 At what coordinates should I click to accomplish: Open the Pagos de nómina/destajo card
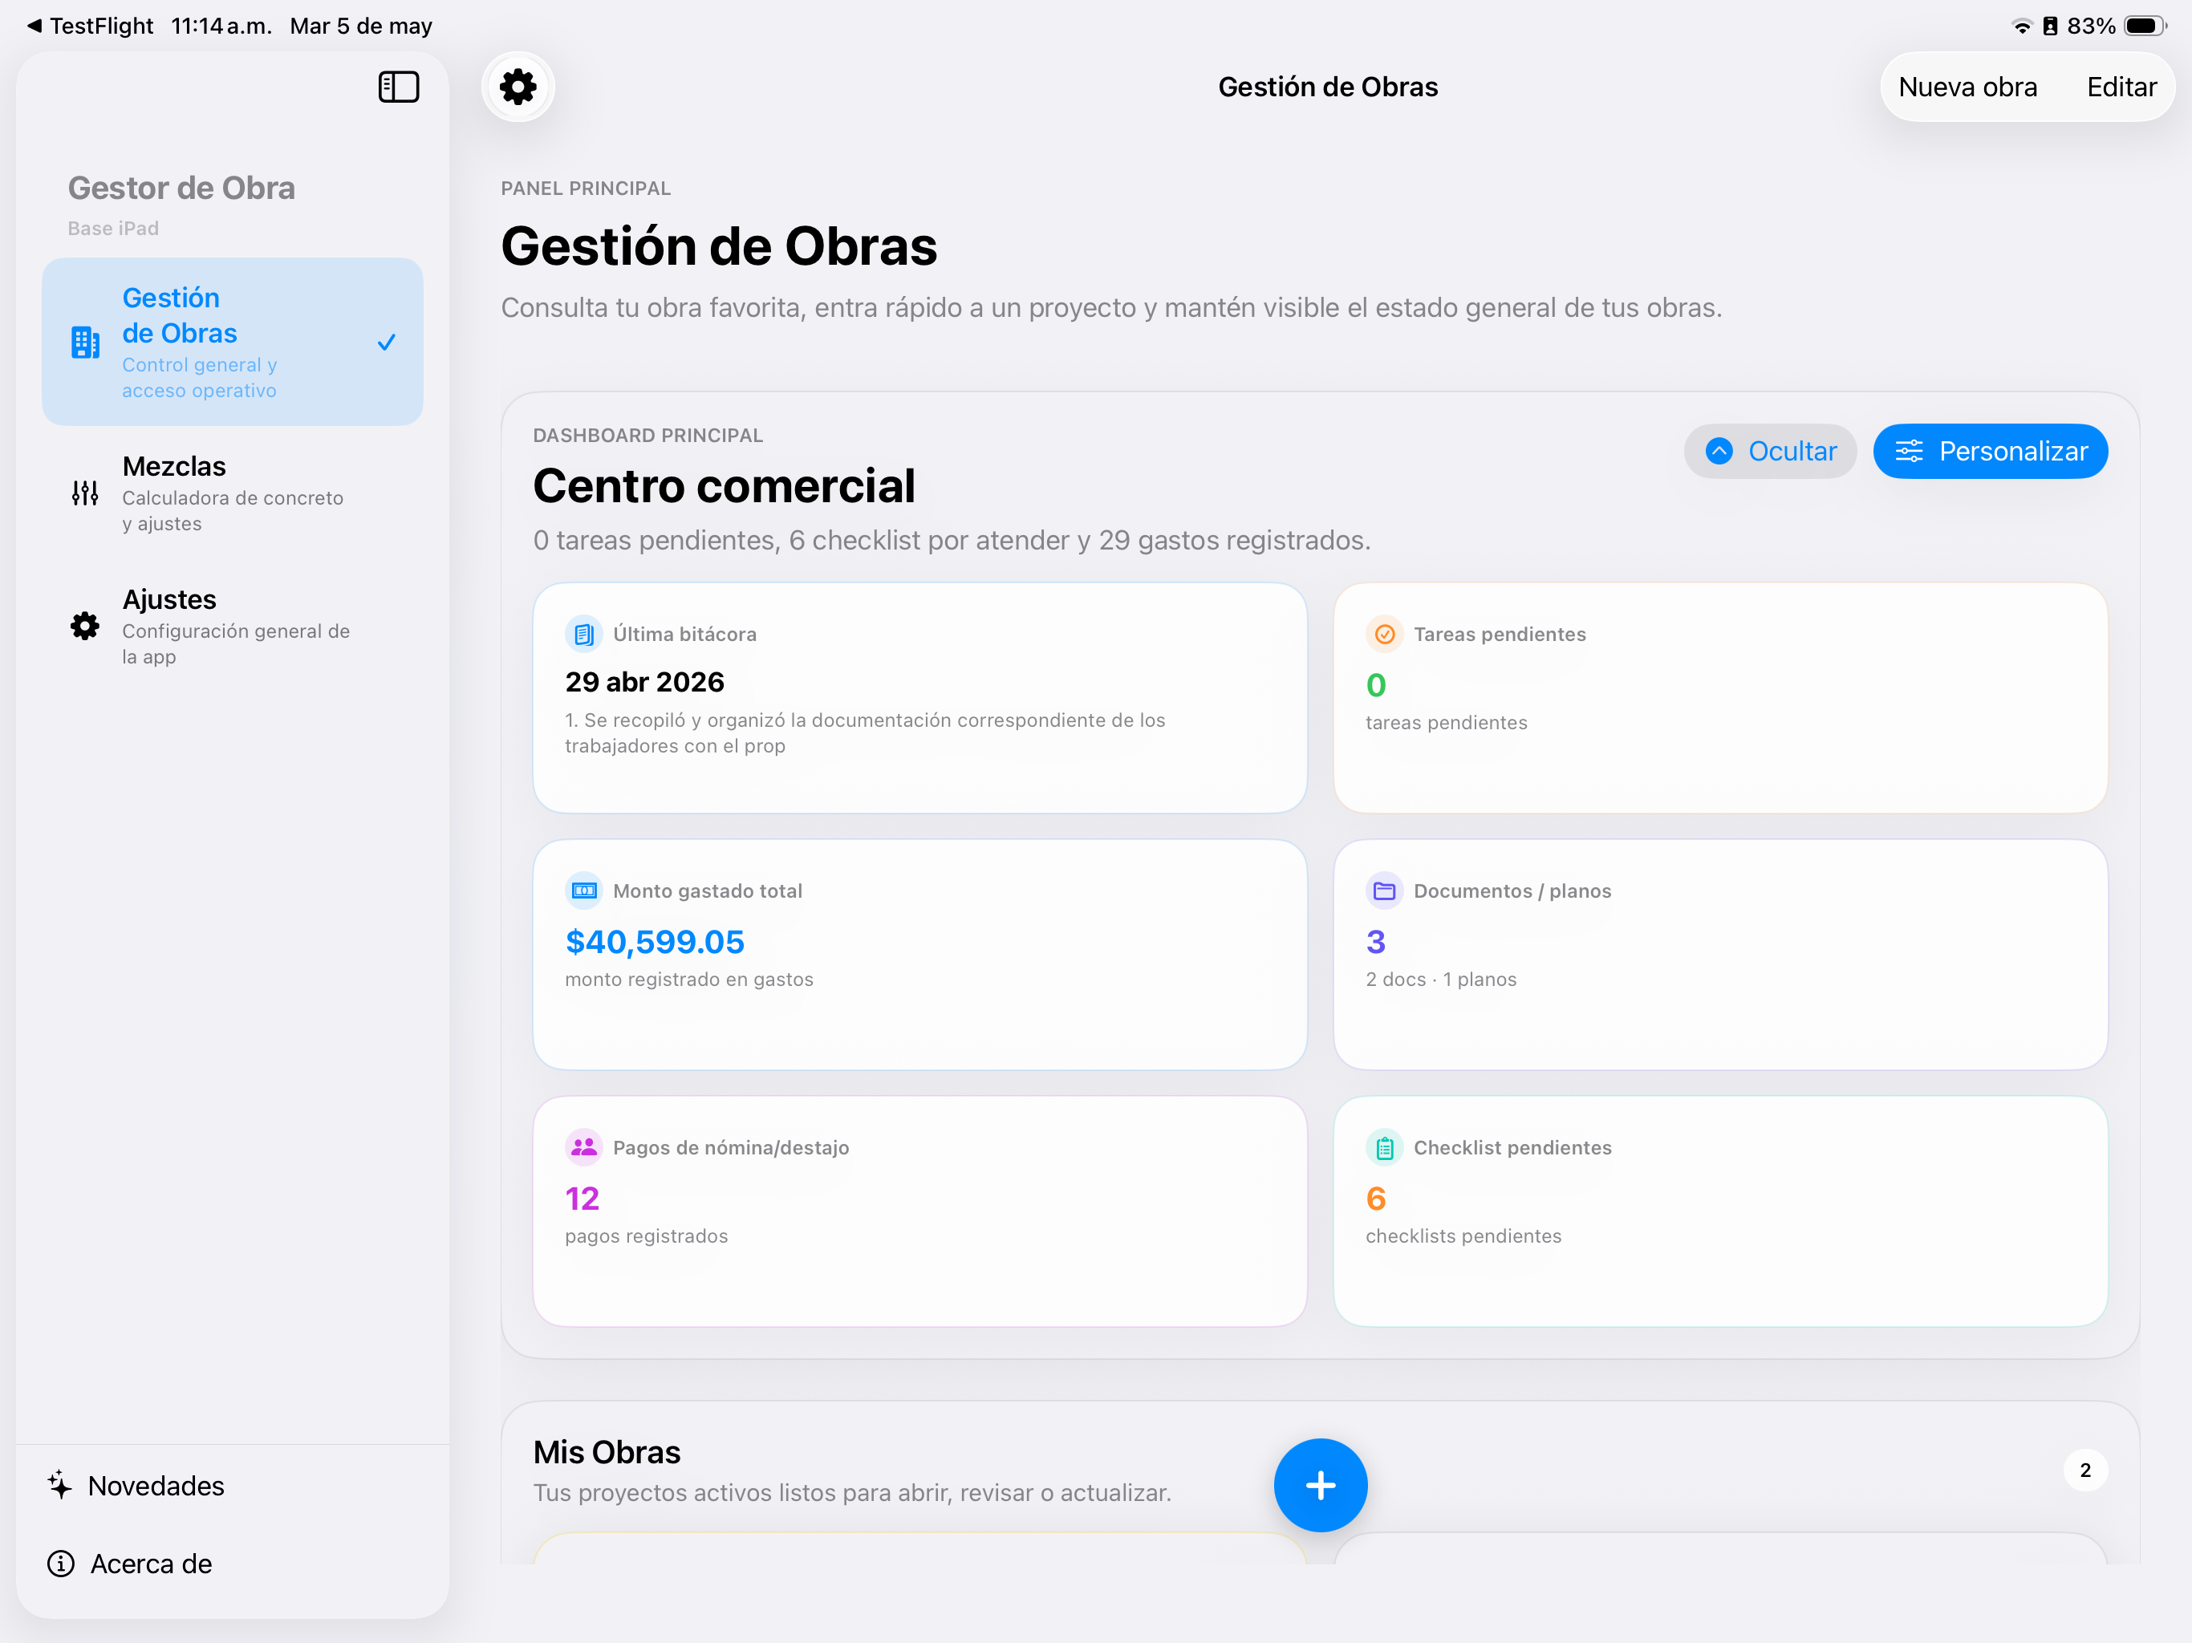tap(919, 1212)
